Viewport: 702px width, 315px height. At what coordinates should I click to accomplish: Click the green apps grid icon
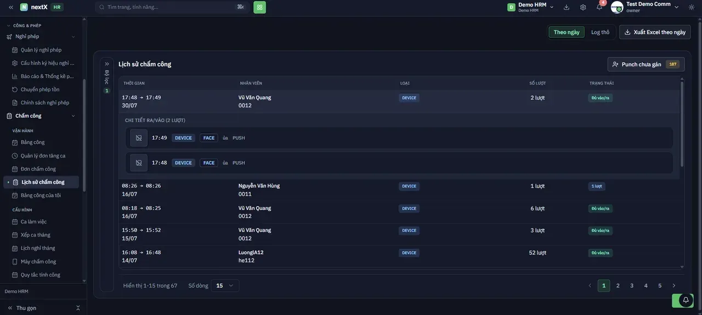tap(259, 7)
